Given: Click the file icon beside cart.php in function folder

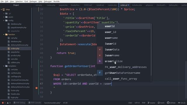Looking at the screenshot, I should pos(9,38).
